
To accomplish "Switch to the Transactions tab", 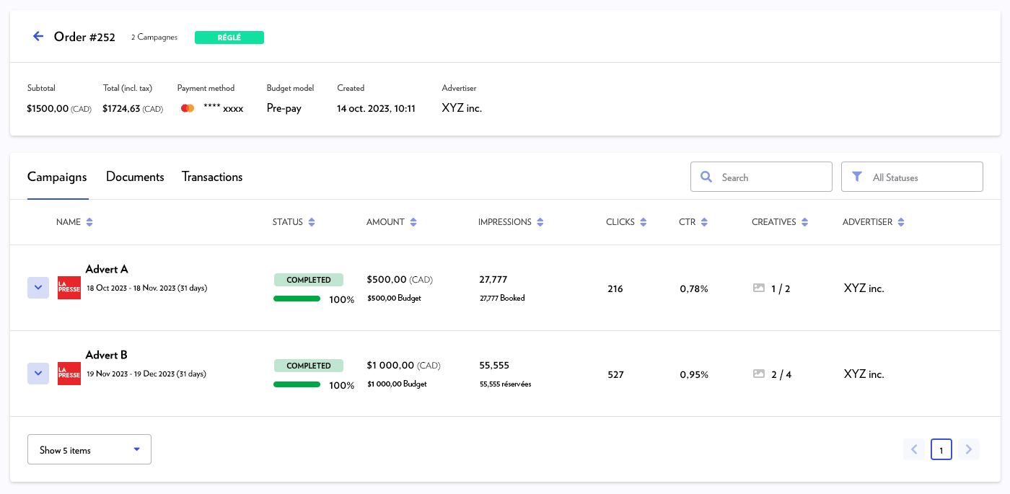I will pyautogui.click(x=212, y=177).
